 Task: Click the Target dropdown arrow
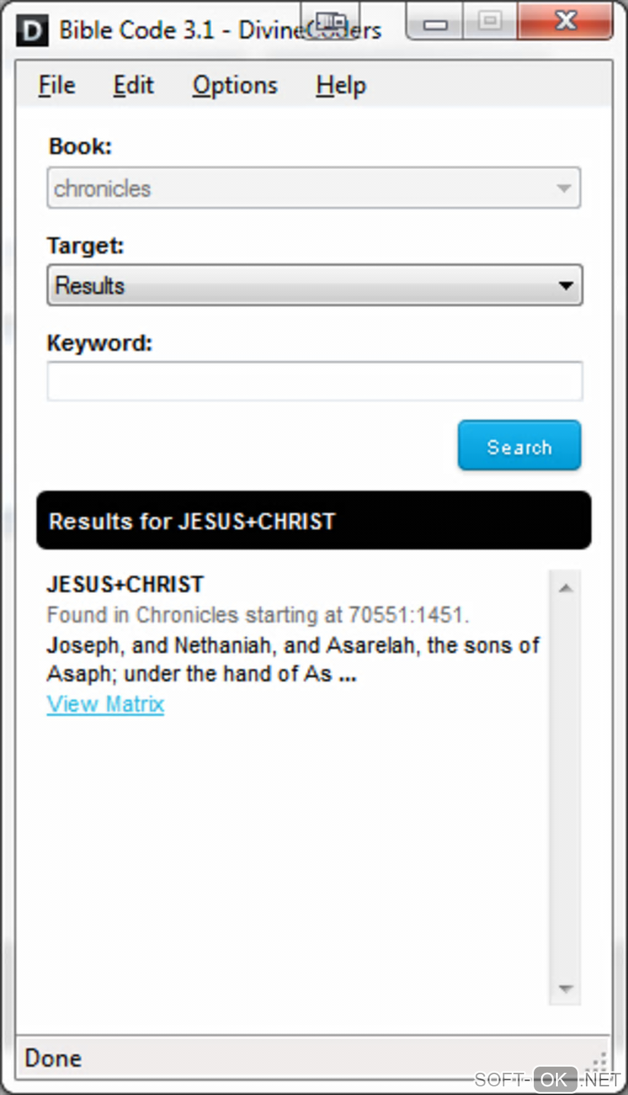point(565,285)
